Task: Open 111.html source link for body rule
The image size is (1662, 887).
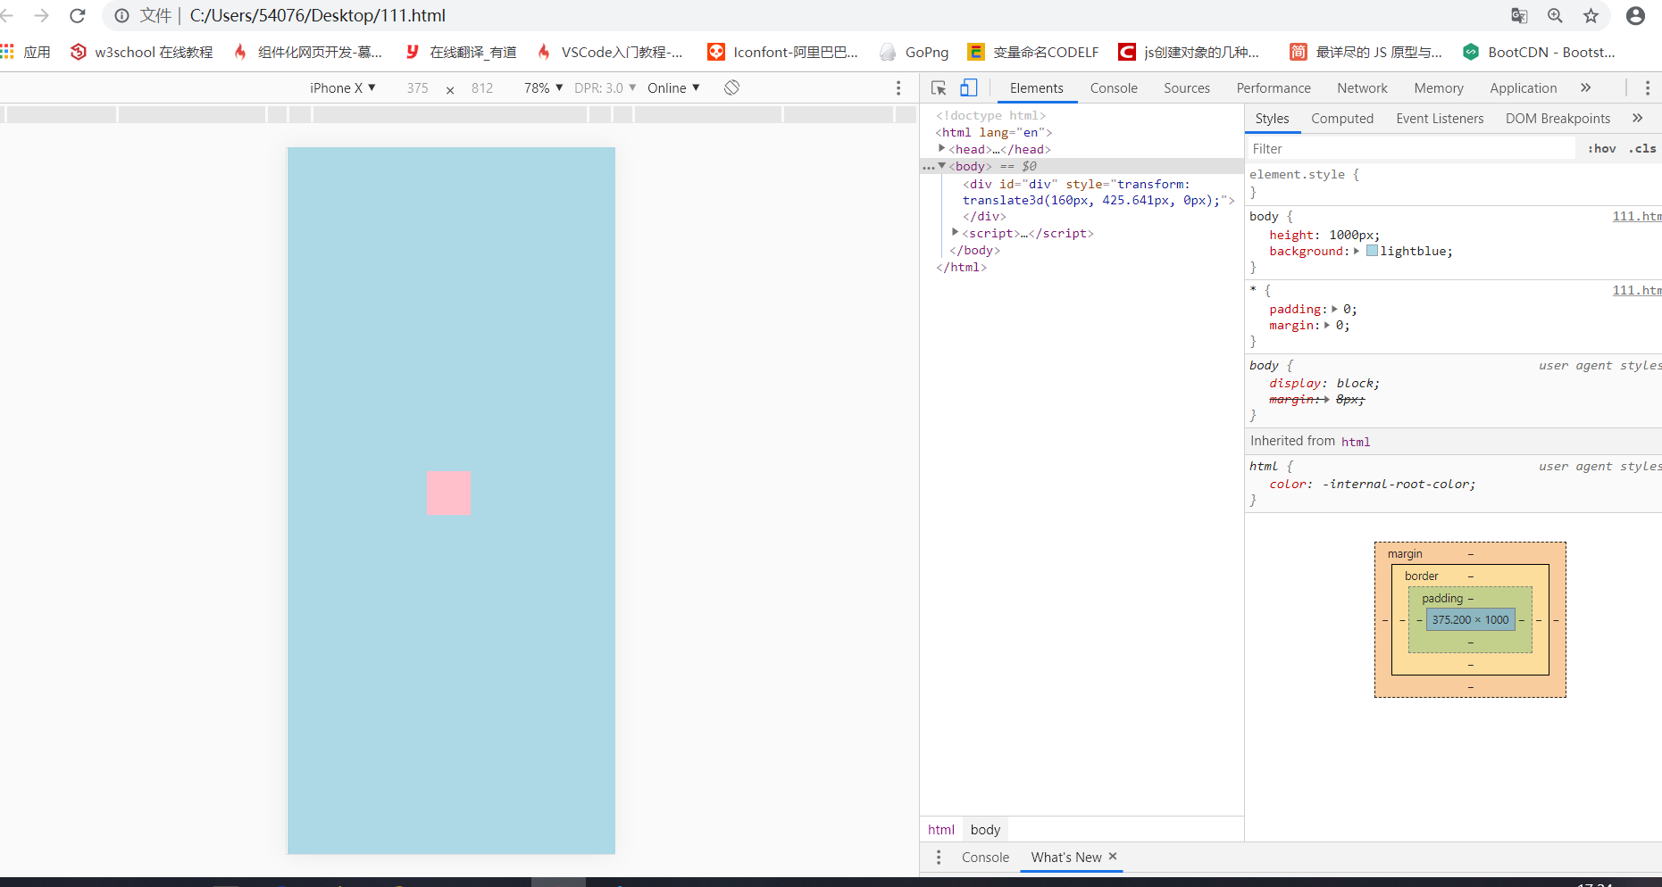Action: tap(1636, 217)
